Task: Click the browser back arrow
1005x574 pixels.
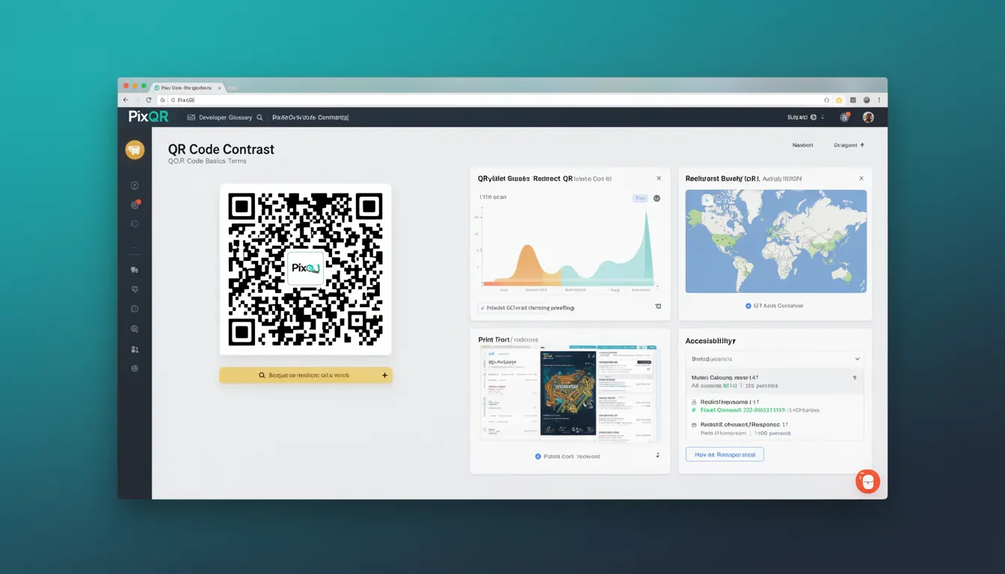Action: (126, 99)
